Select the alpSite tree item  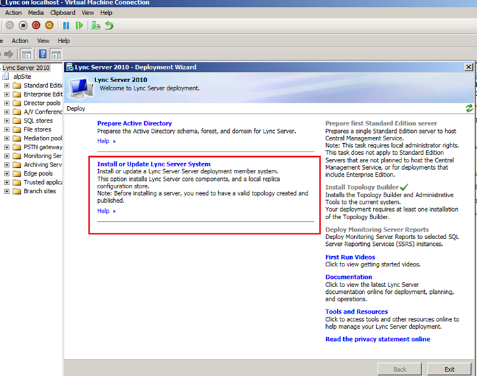tap(22, 77)
